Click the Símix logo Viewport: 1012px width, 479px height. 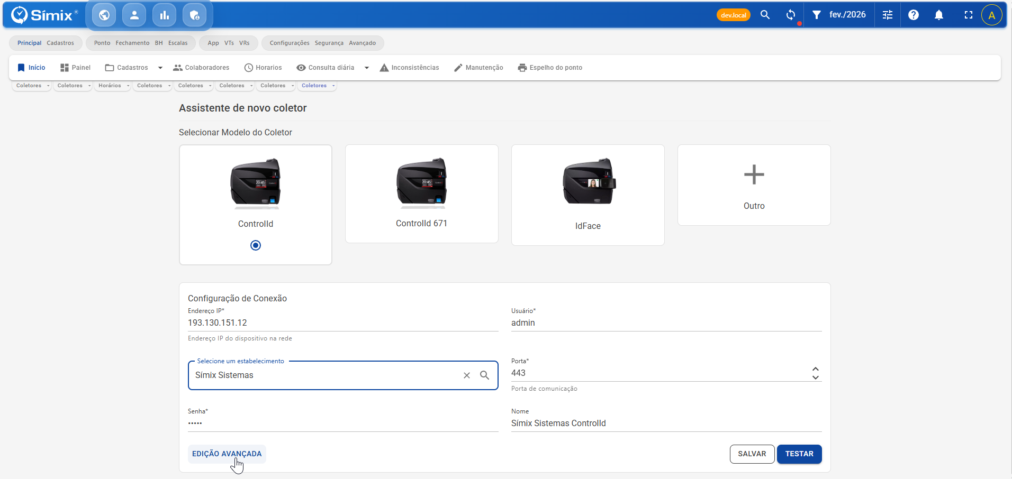point(44,15)
